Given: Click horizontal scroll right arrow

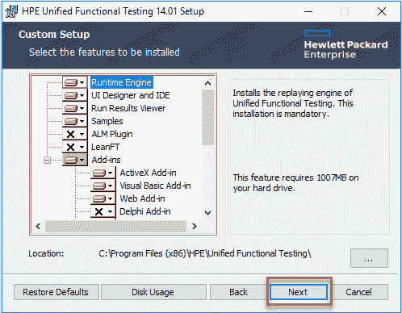Looking at the screenshot, I should click(x=195, y=227).
